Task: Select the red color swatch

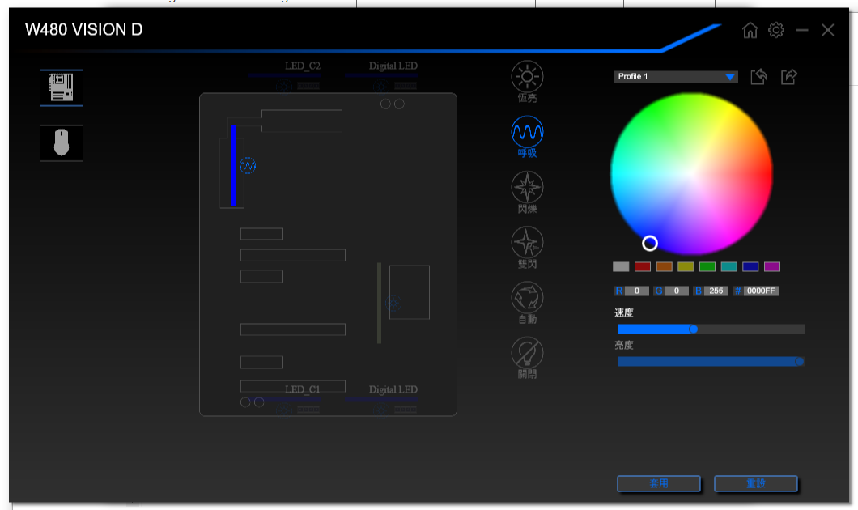Action: pos(643,266)
